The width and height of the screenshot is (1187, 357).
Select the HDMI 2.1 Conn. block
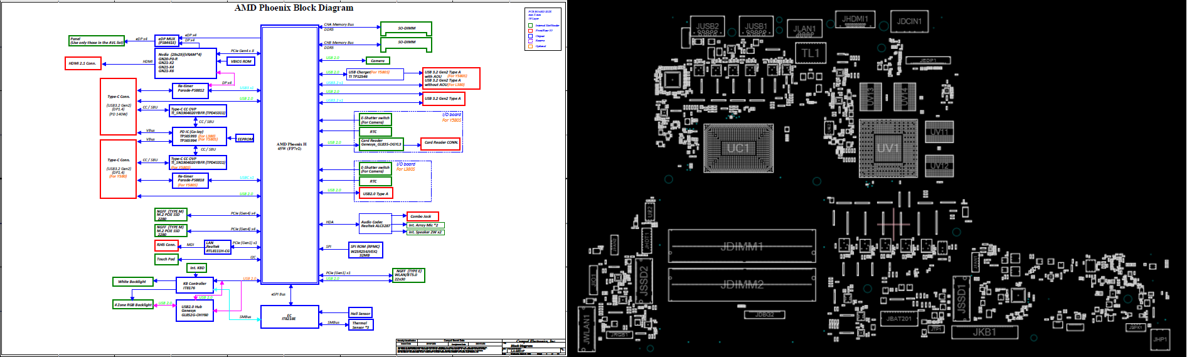[x=83, y=63]
